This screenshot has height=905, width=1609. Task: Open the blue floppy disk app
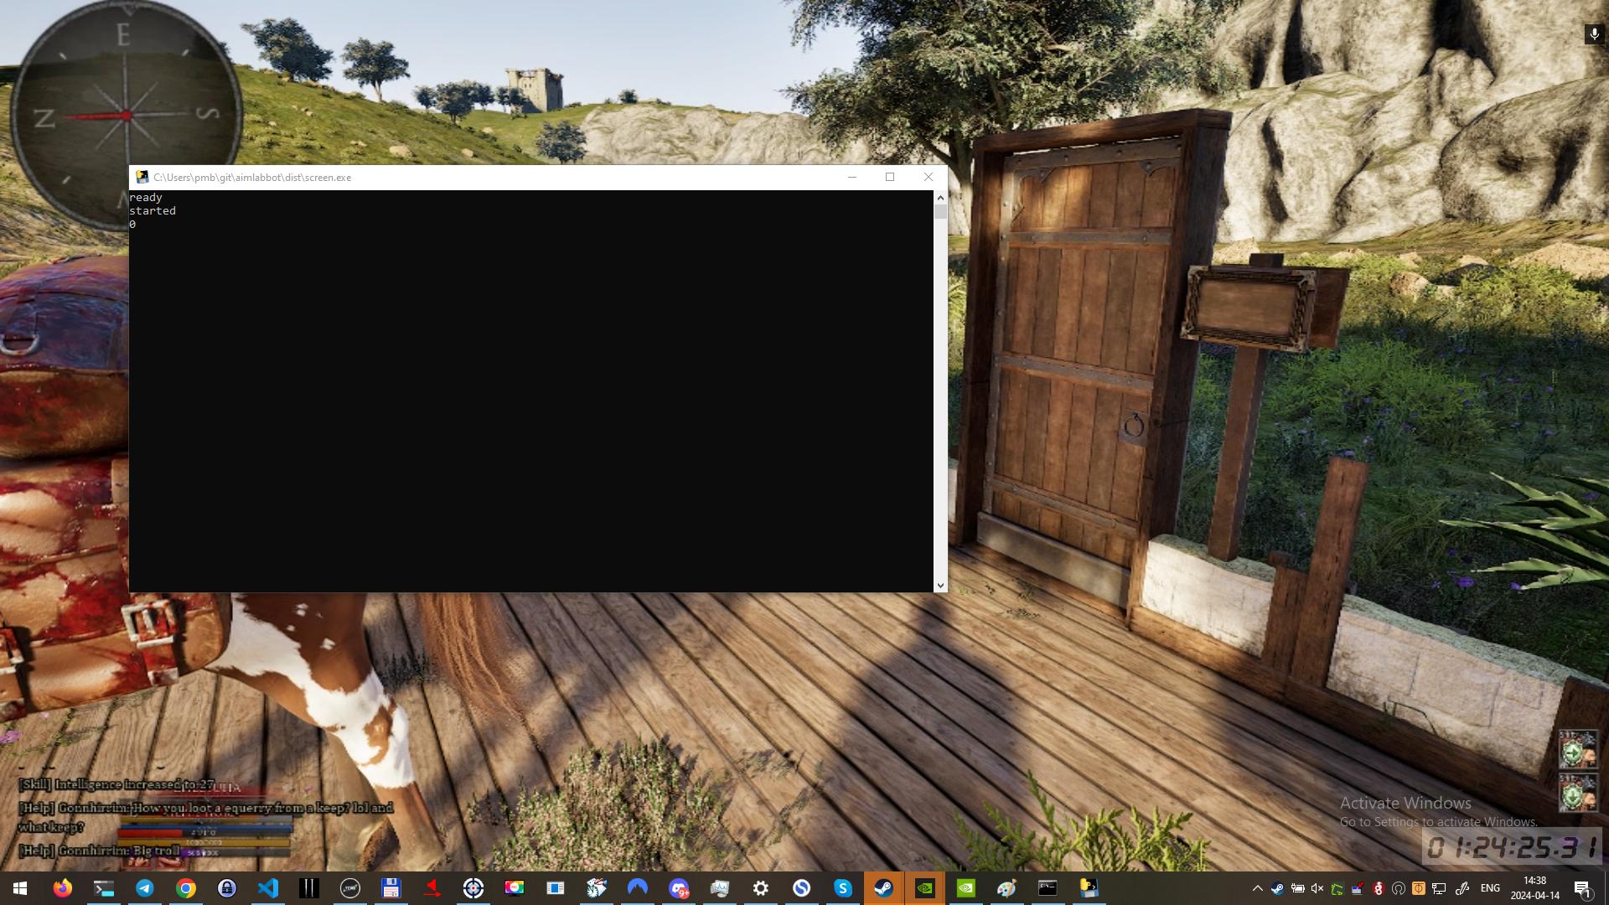391,888
